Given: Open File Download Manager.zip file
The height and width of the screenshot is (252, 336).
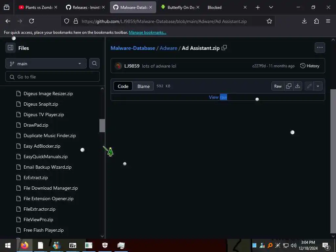Looking at the screenshot, I should pyautogui.click(x=51, y=188).
